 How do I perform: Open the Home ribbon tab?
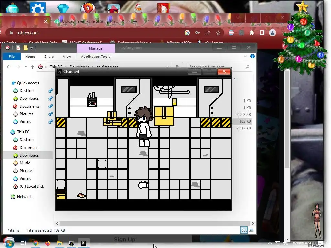[30, 57]
